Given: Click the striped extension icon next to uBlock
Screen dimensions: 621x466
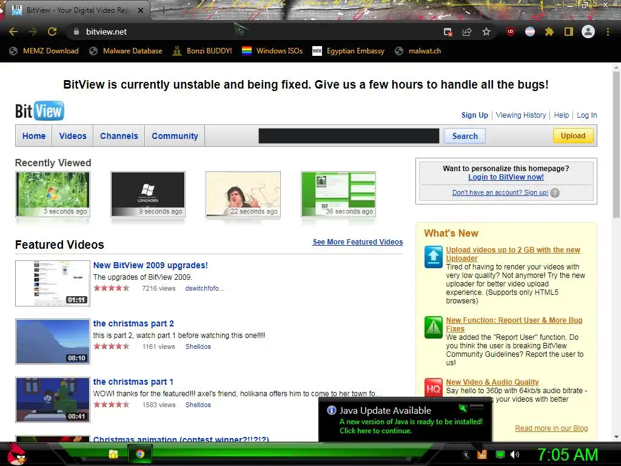Looking at the screenshot, I should (x=530, y=32).
